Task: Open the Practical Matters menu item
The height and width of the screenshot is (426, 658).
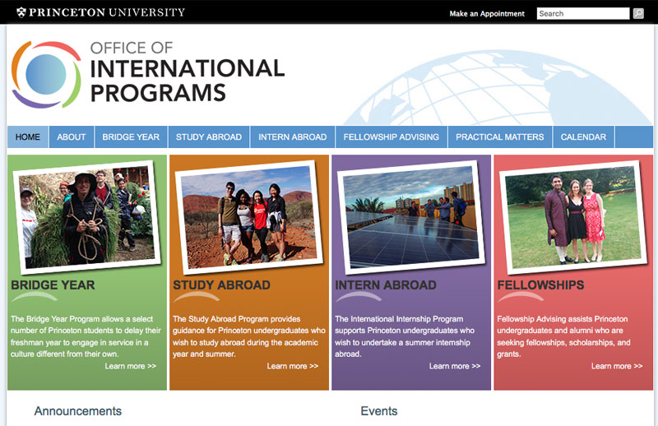Action: [500, 137]
